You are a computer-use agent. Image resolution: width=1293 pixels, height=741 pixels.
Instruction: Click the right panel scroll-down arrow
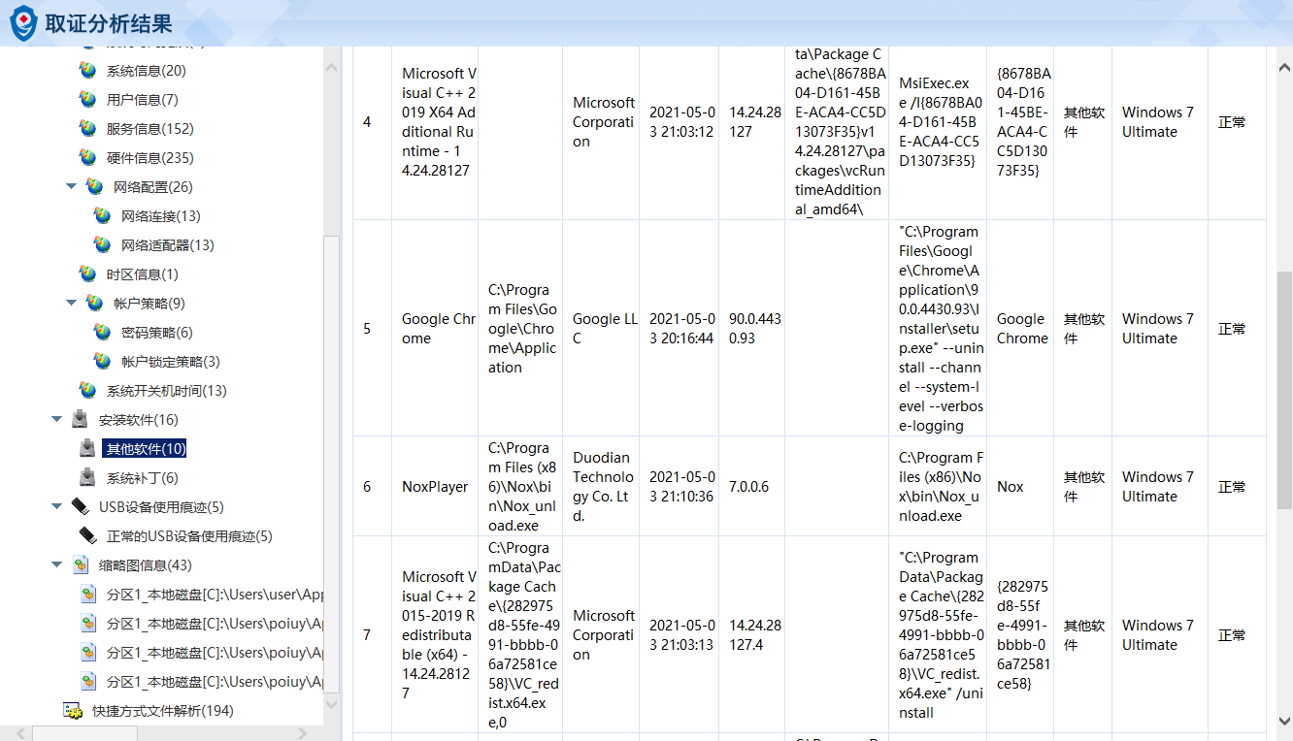[x=1284, y=720]
